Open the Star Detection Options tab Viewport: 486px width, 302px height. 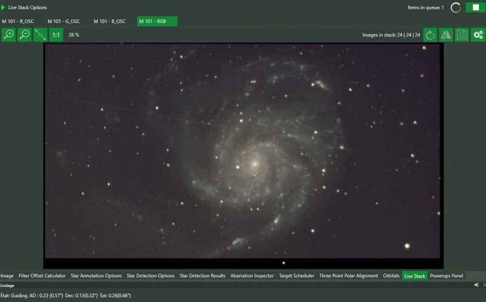pyautogui.click(x=151, y=276)
